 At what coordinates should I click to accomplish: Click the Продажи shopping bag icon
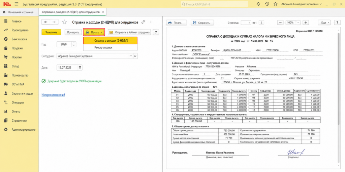(x=6, y=48)
